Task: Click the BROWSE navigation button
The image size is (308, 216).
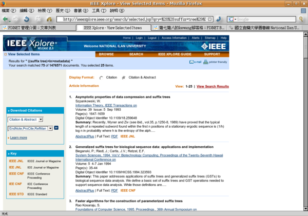Action: coord(106,54)
